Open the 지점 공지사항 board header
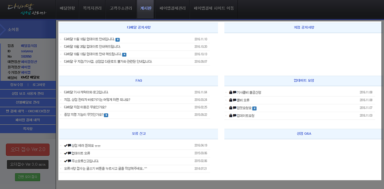Viewport: 384px width, 189px height. pyautogui.click(x=304, y=27)
